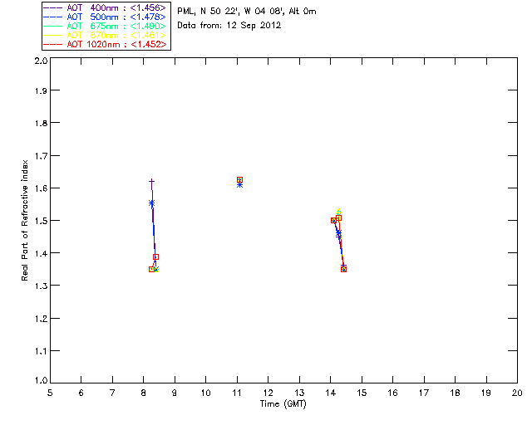The width and height of the screenshot is (532, 425).
Task: Click the y-axis tick label 1.7
Action: (x=41, y=156)
